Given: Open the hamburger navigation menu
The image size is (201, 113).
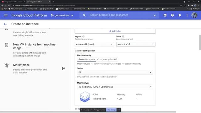Looking at the screenshot, I should 6,15.
